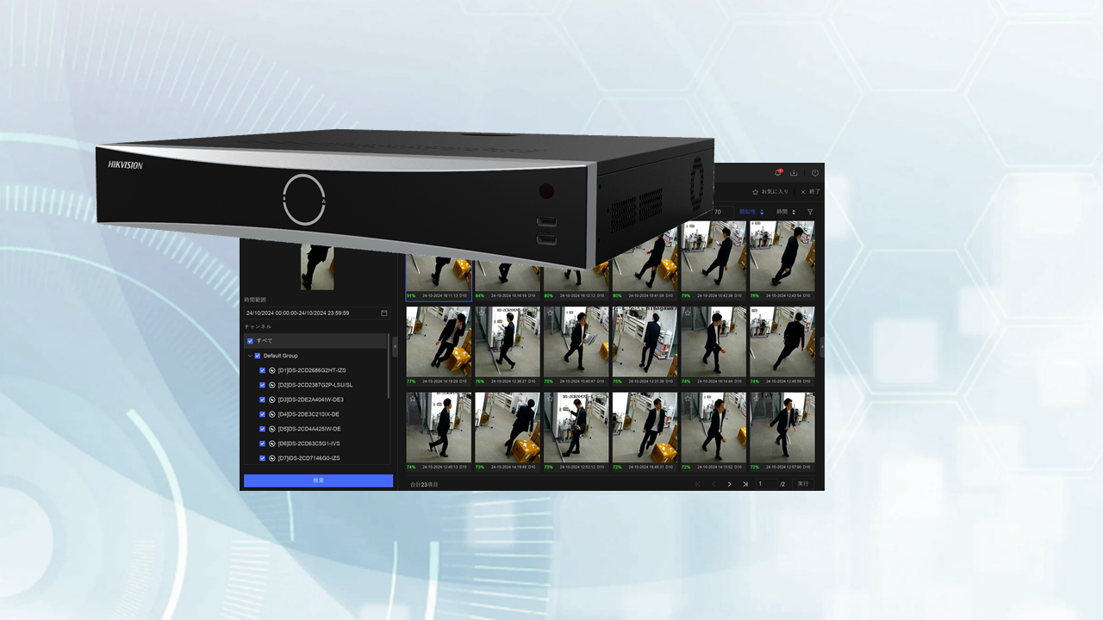1103x620 pixels.
Task: Click the download icon in top bar
Action: tap(795, 172)
